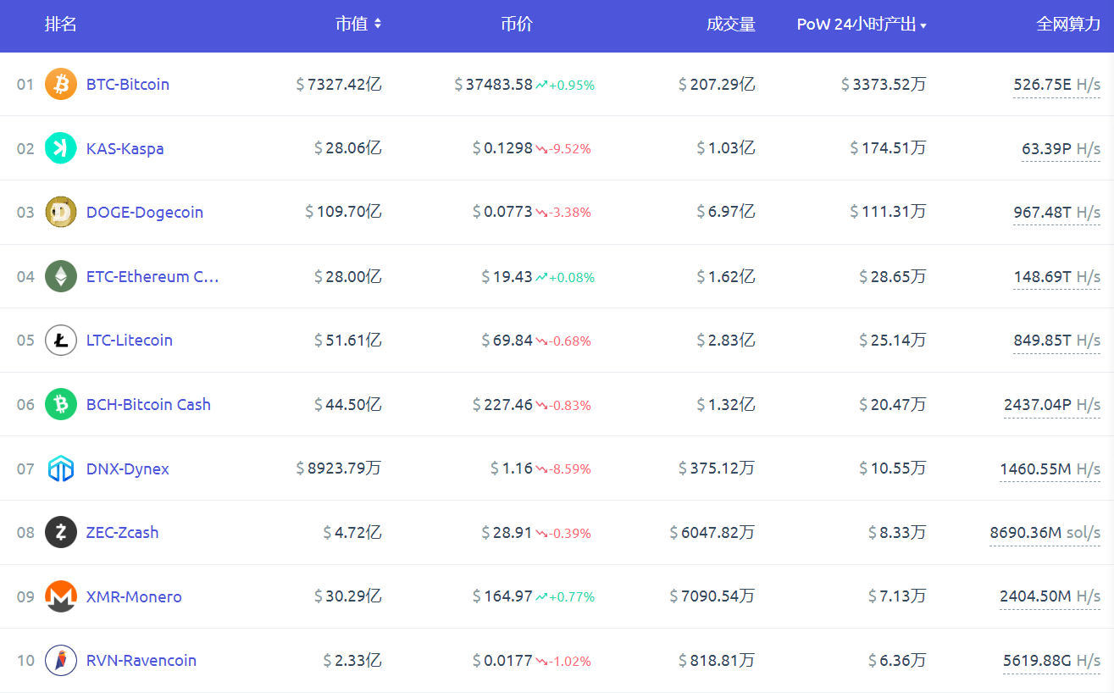The height and width of the screenshot is (693, 1114).
Task: Select the Kaspa logo icon
Action: point(60,147)
